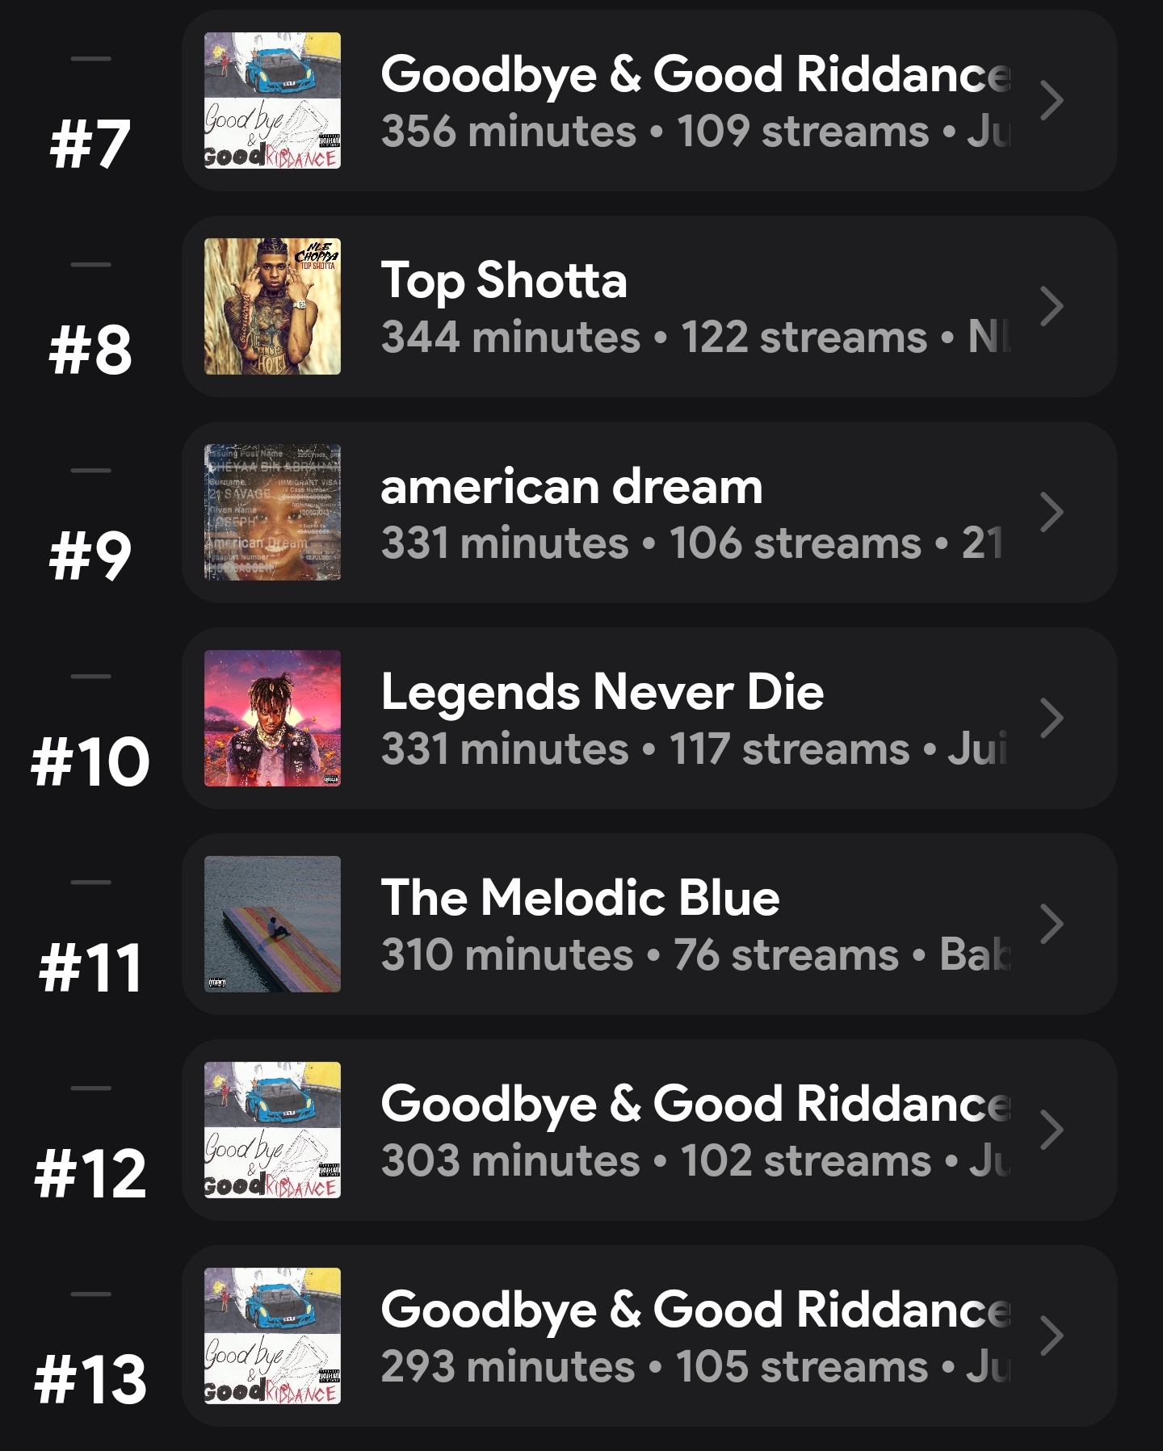Click the 356 minutes stats line

tap(695, 132)
